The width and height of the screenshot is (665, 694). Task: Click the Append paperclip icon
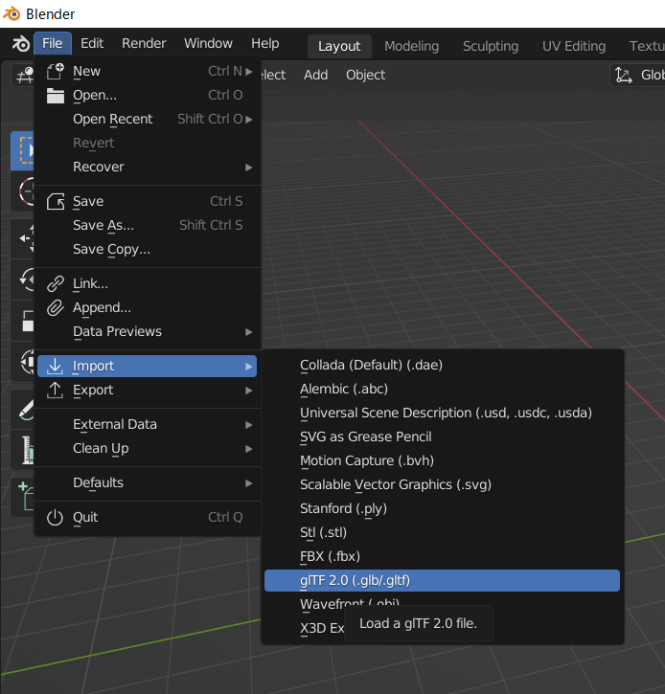point(56,307)
